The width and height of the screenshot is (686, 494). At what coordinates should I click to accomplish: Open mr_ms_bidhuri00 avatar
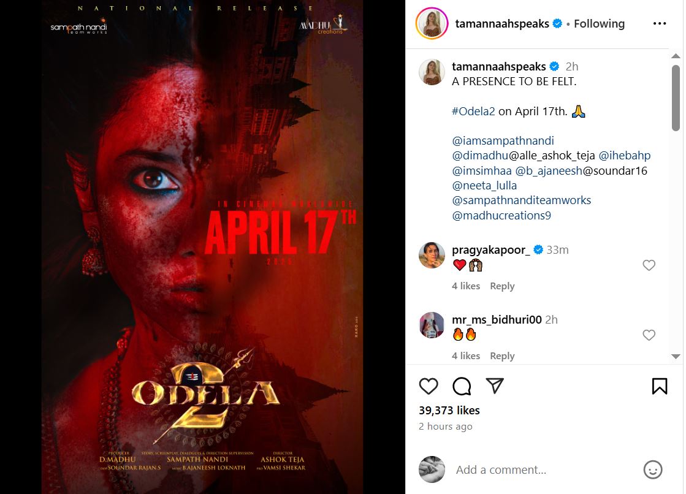click(432, 325)
